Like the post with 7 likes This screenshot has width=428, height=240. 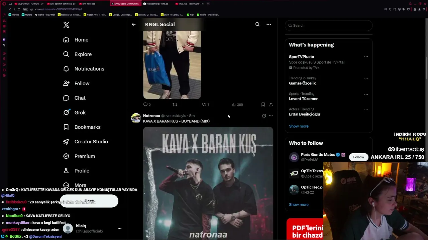[206, 105]
